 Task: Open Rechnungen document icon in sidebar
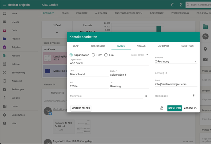tap(5, 89)
